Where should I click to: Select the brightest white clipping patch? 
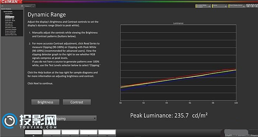click(107, 132)
